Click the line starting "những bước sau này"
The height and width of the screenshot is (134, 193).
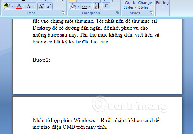pyautogui.click(x=96, y=35)
